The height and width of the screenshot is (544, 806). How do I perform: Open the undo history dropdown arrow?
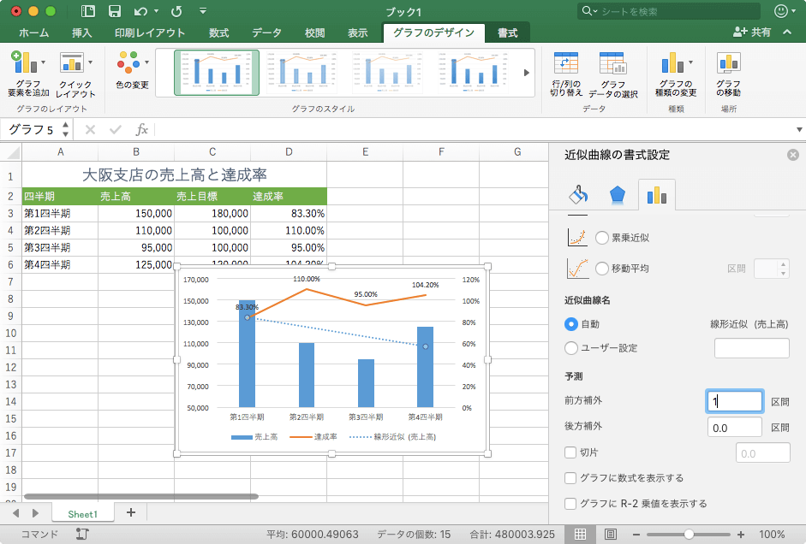tap(156, 11)
